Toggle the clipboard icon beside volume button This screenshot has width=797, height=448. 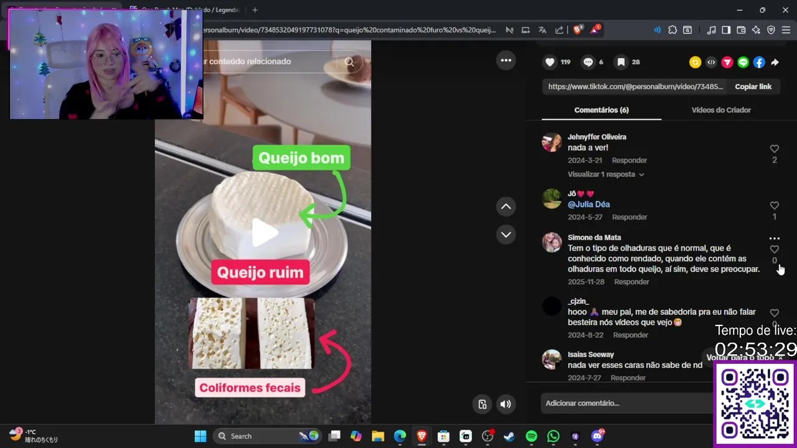coord(483,404)
